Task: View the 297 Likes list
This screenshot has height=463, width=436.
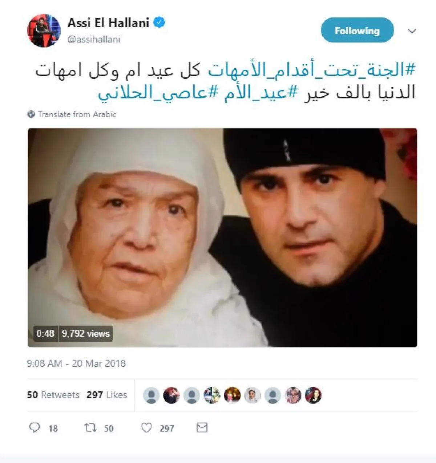Action: click(x=107, y=395)
